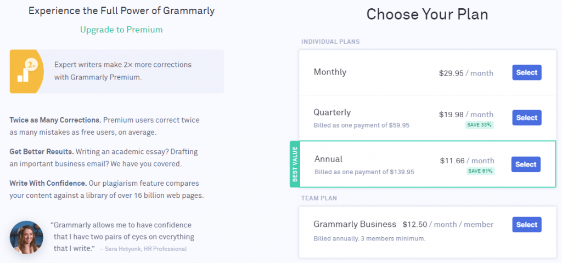The height and width of the screenshot is (263, 562).
Task: Select the Monthly plan button
Action: pos(526,73)
